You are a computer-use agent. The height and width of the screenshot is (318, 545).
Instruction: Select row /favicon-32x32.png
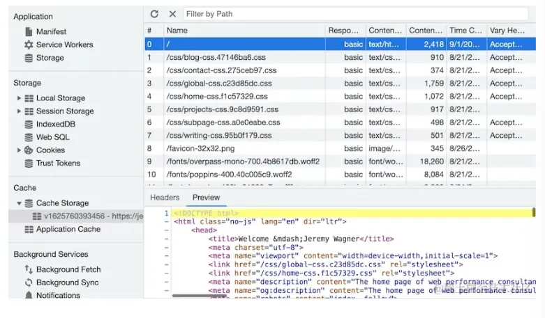coord(340,149)
